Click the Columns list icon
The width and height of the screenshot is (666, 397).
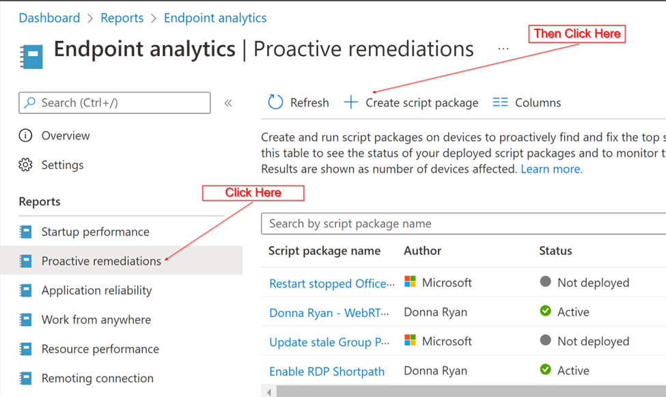[x=500, y=102]
